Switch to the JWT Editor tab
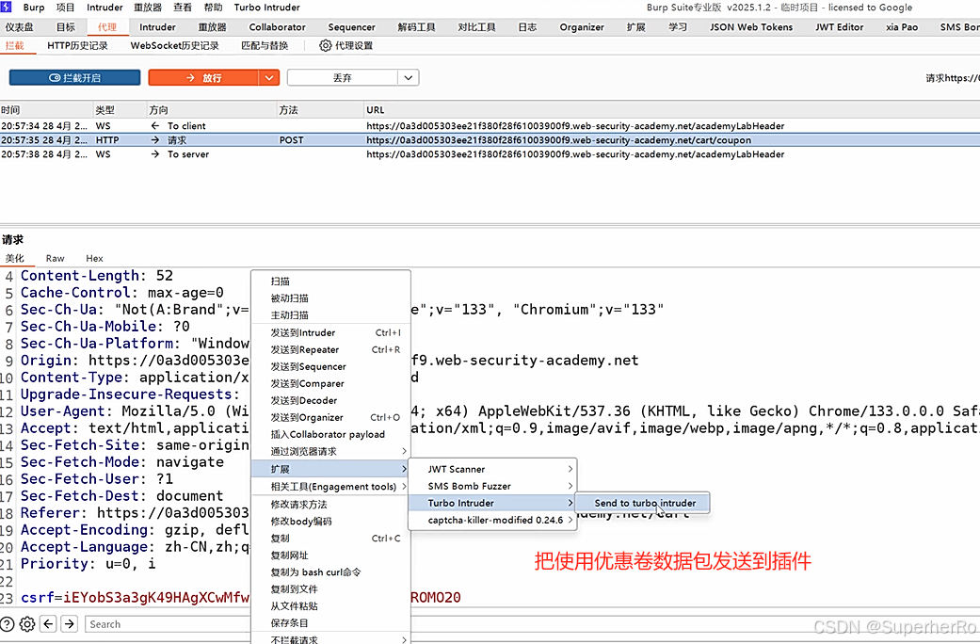The width and height of the screenshot is (980, 644). point(840,27)
